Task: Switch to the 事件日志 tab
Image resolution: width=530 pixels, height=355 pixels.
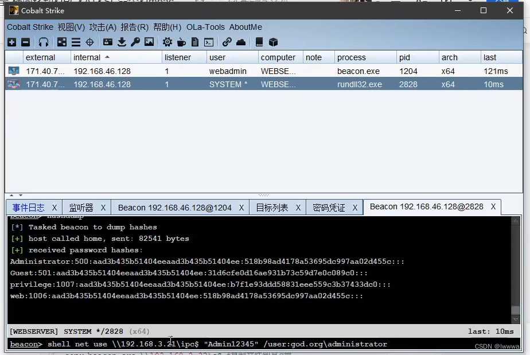Action: click(x=29, y=208)
